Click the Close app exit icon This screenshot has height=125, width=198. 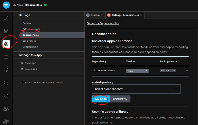(22, 63)
